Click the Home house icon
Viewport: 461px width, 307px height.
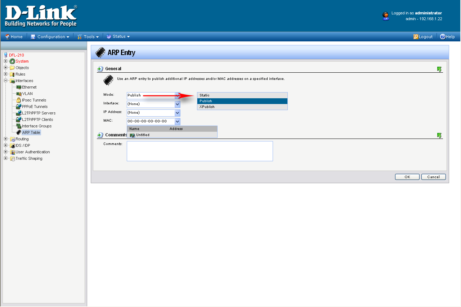click(7, 36)
